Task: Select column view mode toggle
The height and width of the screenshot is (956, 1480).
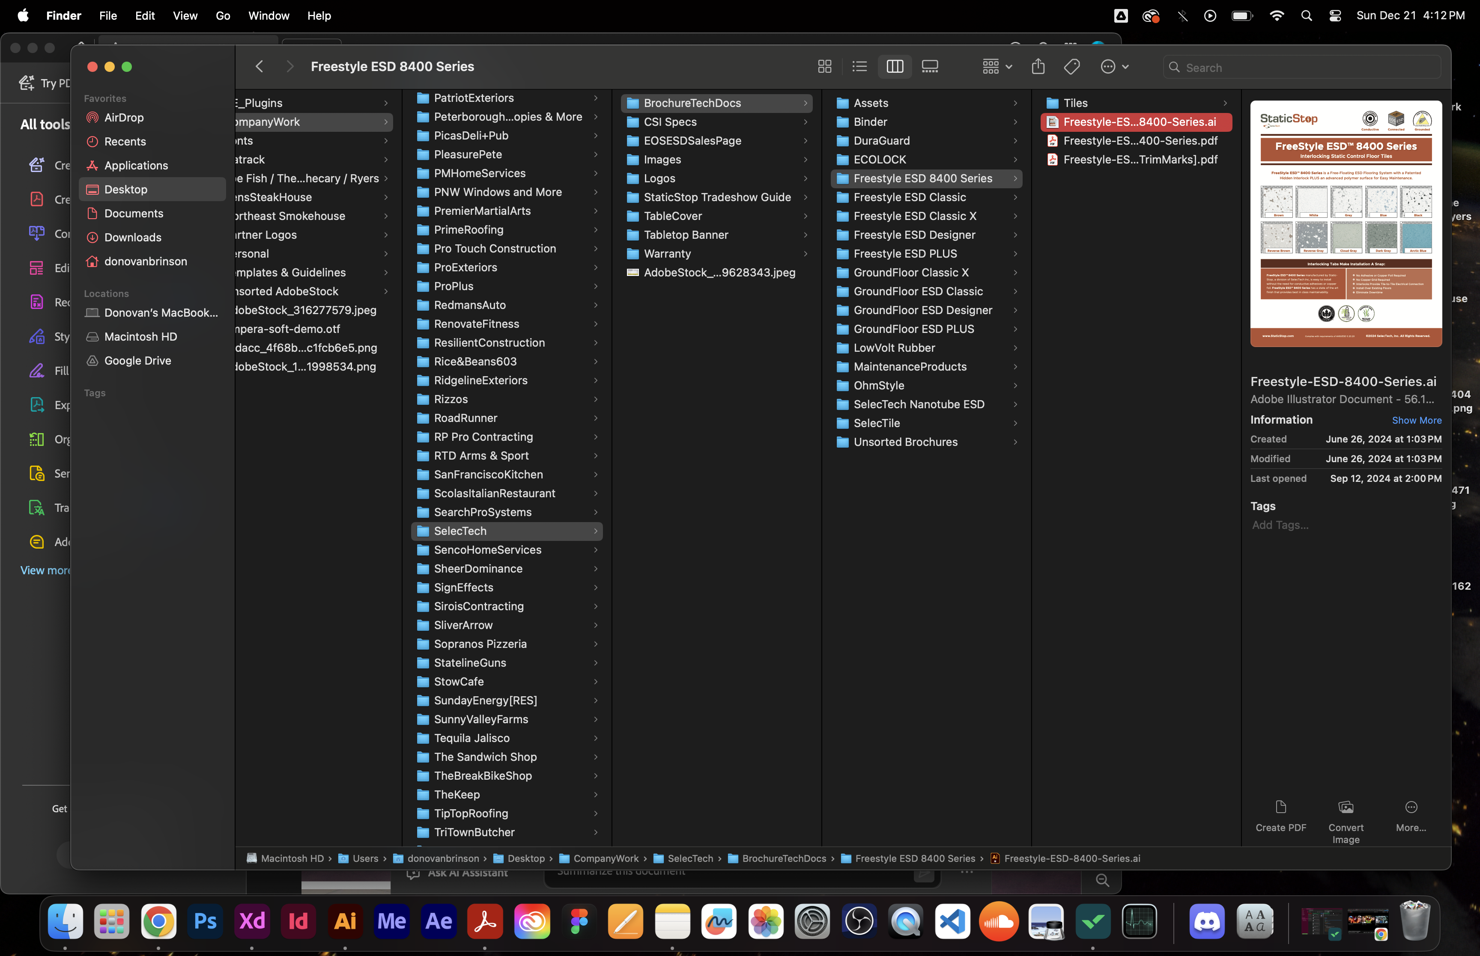Action: point(894,66)
